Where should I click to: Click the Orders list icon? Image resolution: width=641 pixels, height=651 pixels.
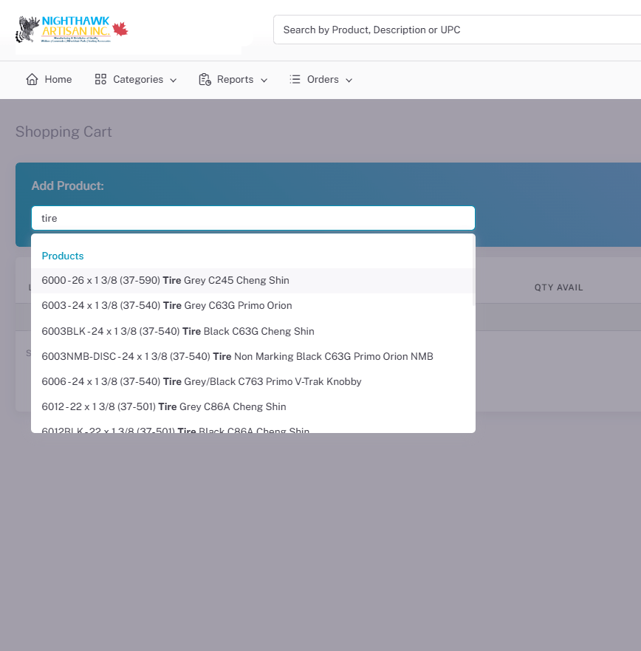(x=295, y=79)
